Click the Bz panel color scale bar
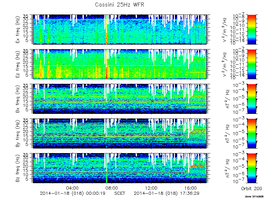Screen dimensions: 264x198 [252, 168]
